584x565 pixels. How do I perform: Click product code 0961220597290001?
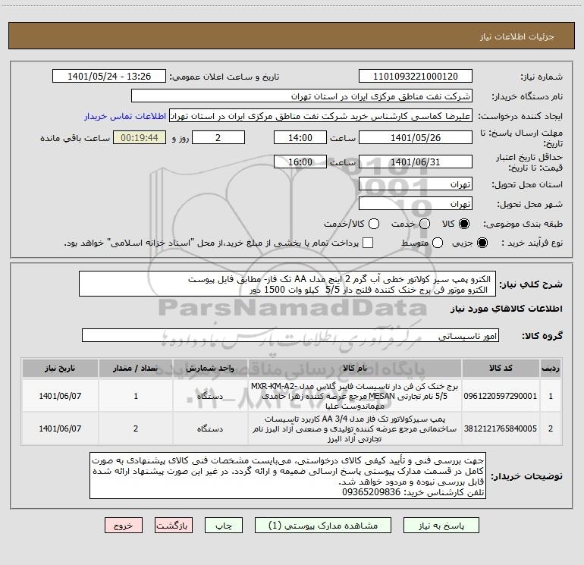[x=501, y=396]
